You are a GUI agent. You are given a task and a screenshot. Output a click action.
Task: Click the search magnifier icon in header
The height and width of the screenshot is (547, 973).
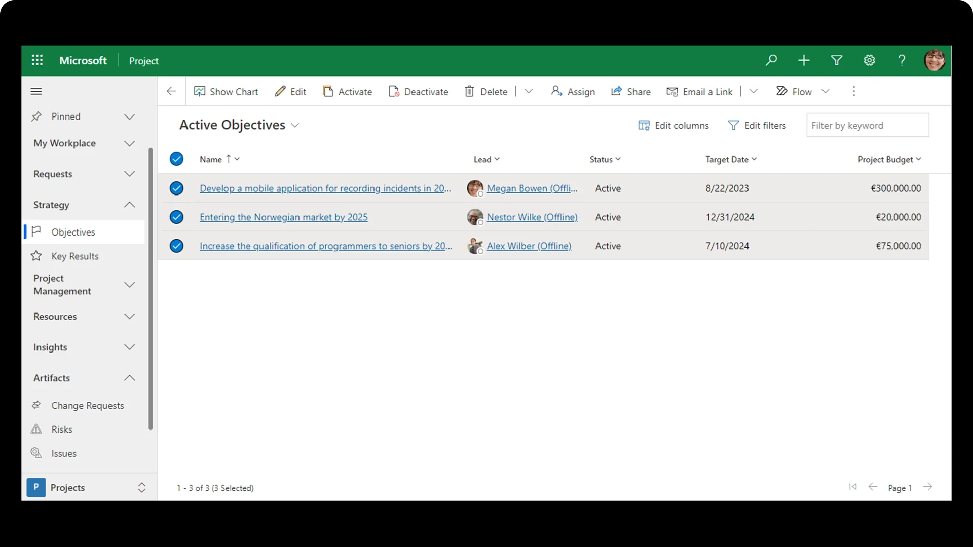point(771,60)
